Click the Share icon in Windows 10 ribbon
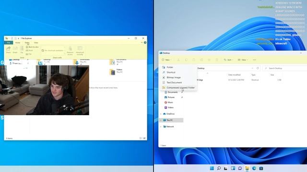The height and width of the screenshot is (172, 307). pos(9,50)
